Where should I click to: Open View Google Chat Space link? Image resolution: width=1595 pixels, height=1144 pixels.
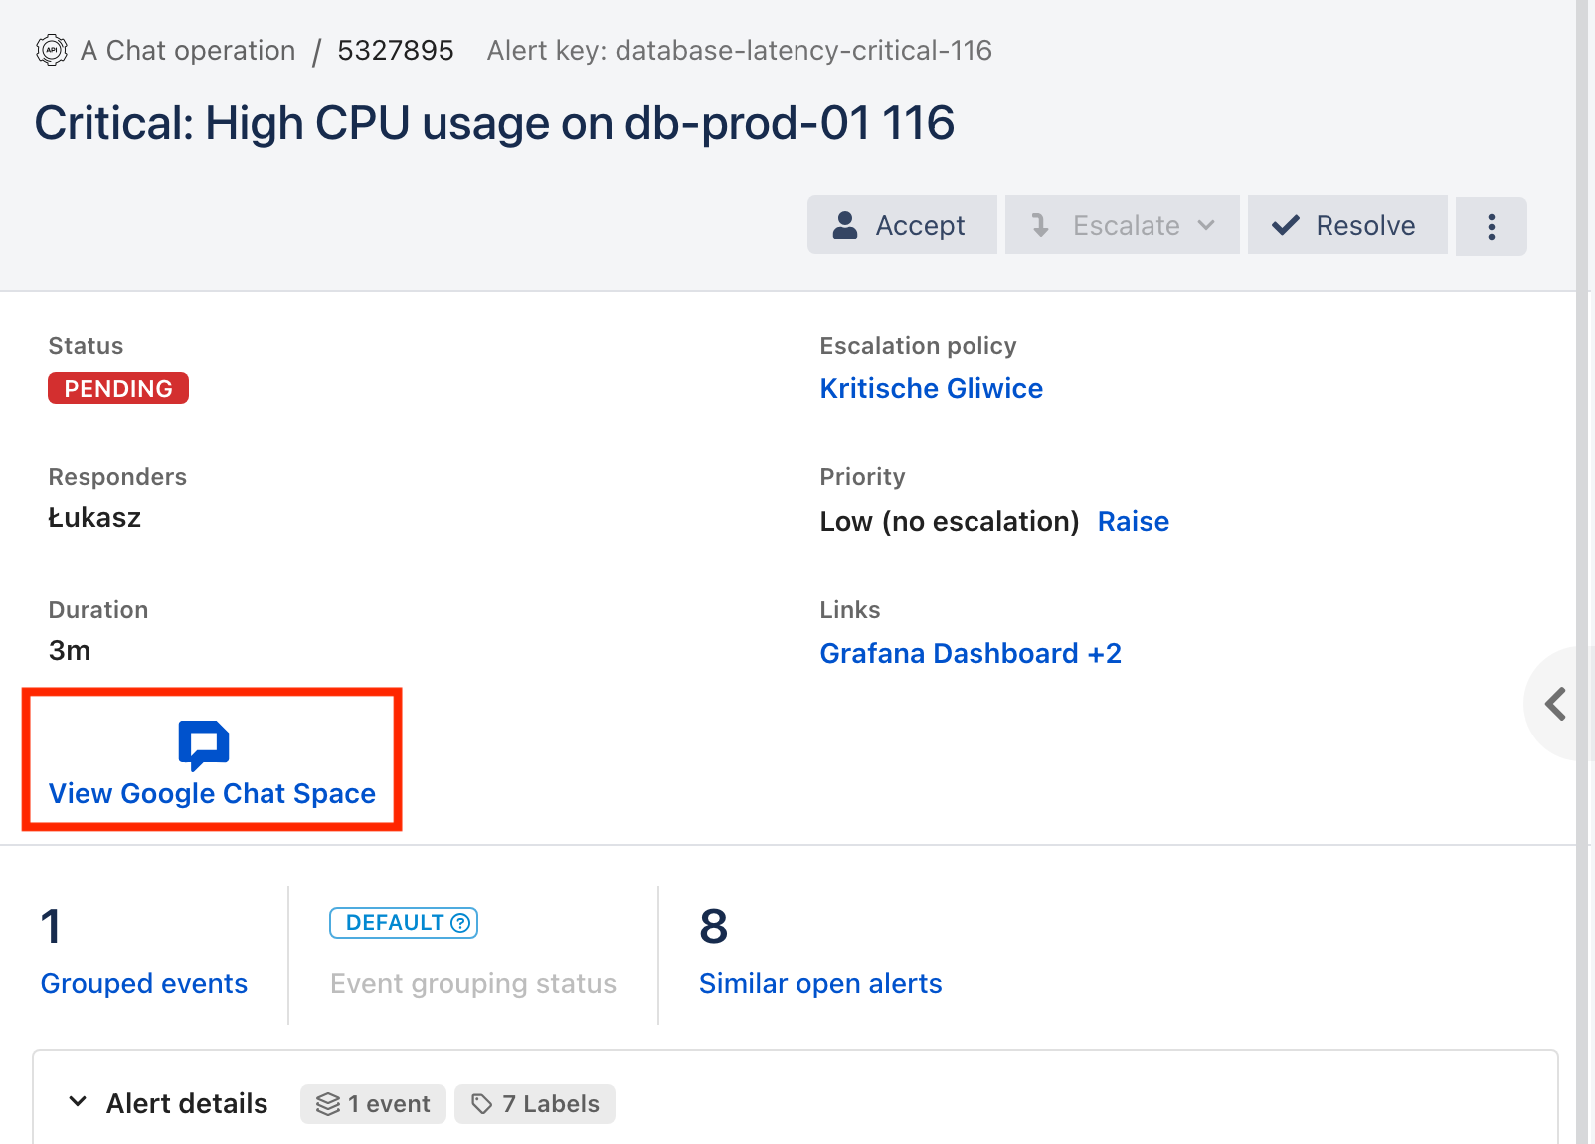coord(212,793)
